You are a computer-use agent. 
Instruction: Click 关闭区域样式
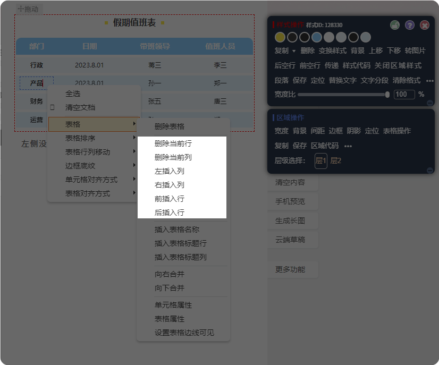click(x=398, y=65)
